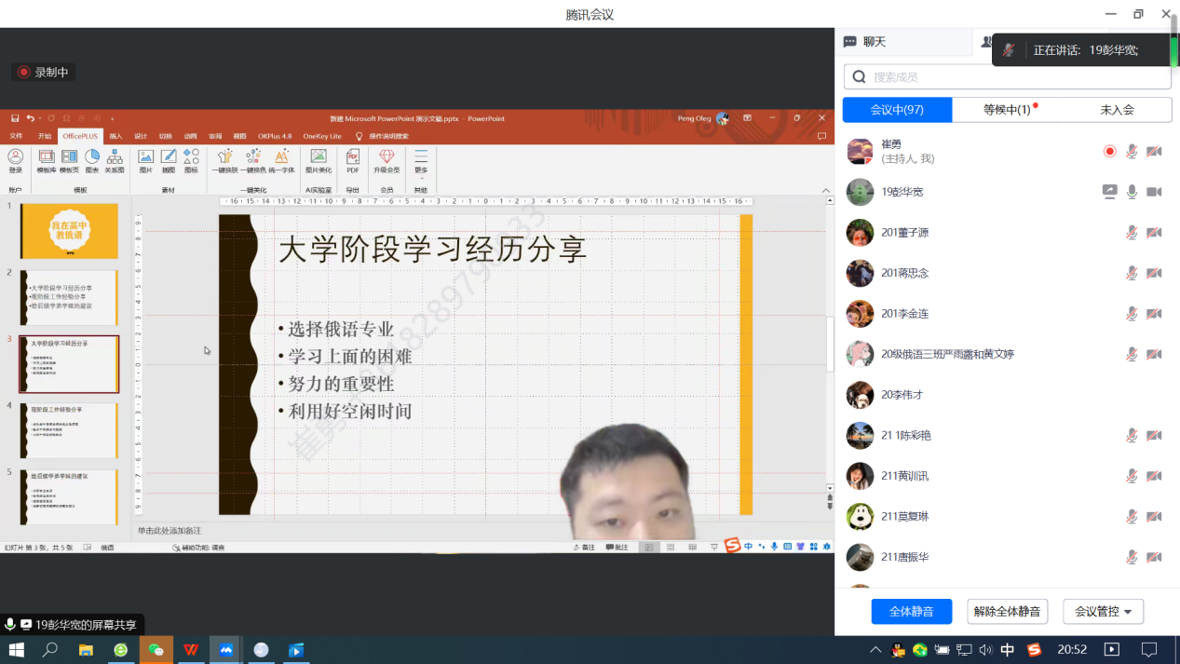Switch to the 等候中(1) tab
The height and width of the screenshot is (664, 1180).
1008,110
